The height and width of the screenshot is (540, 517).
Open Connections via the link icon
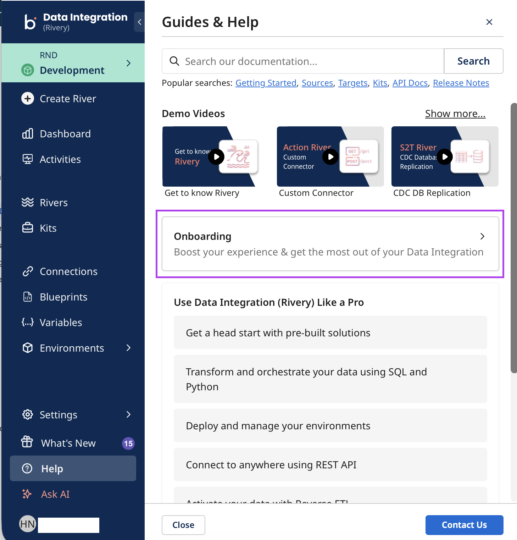[x=28, y=271]
